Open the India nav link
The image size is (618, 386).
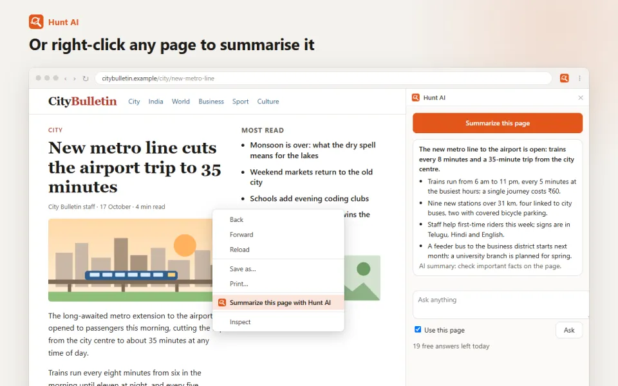tap(156, 101)
